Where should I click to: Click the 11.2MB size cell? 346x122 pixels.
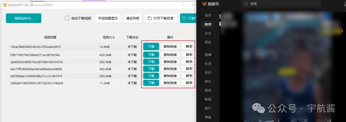[x=104, y=83]
